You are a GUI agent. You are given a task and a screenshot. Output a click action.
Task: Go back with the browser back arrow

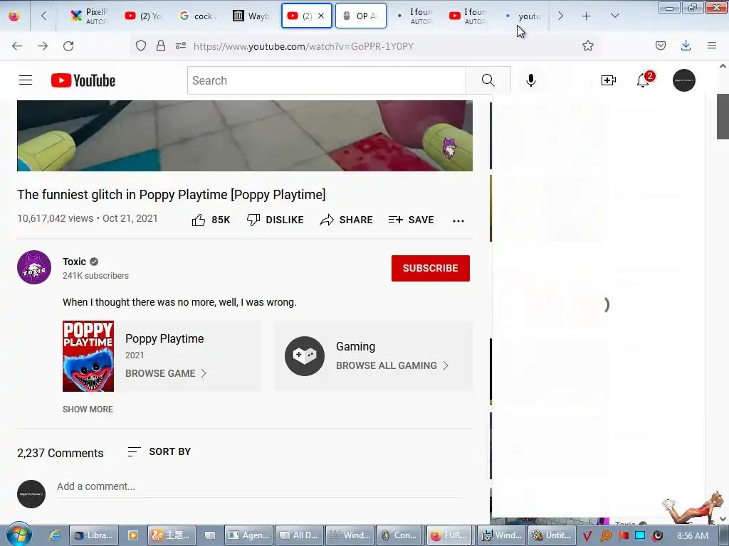[17, 46]
